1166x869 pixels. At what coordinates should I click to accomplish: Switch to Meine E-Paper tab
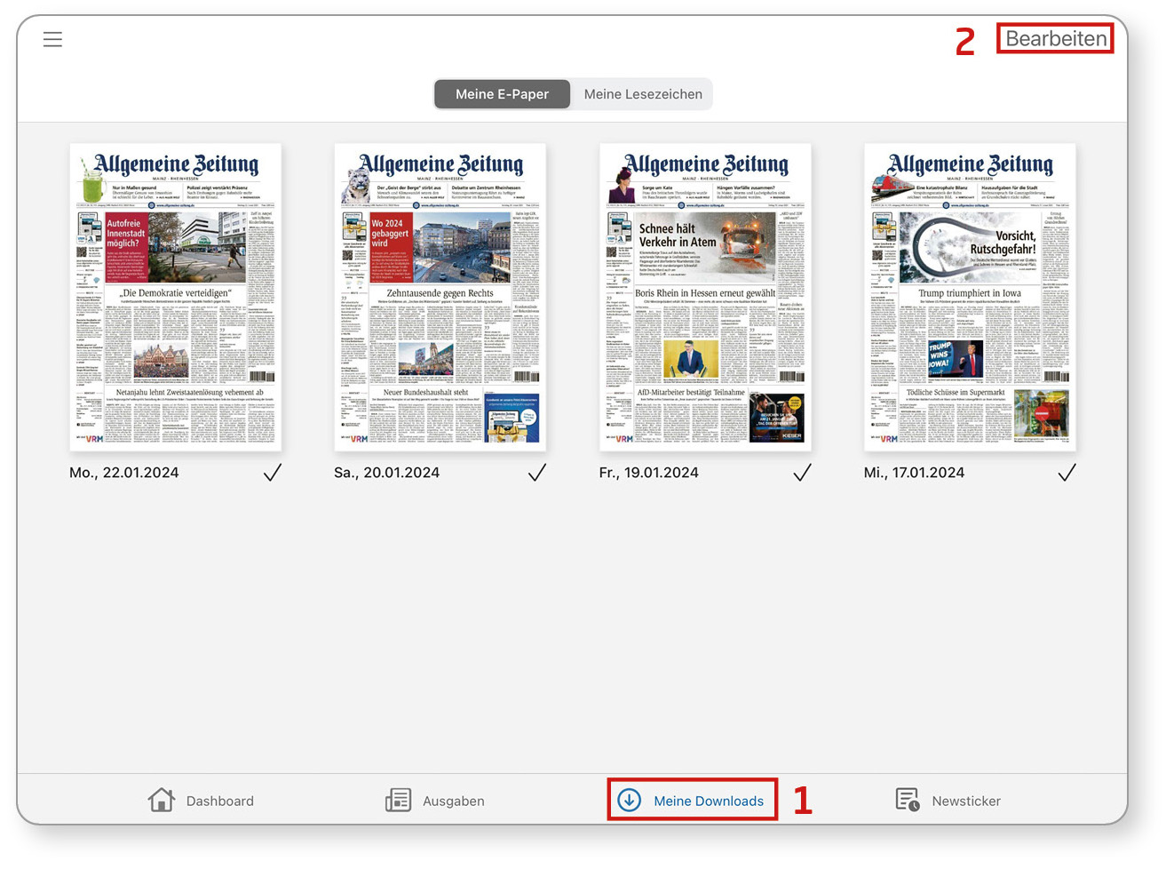502,94
